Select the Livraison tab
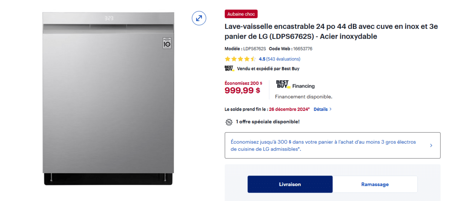Image resolution: width=457 pixels, height=201 pixels. tap(290, 184)
